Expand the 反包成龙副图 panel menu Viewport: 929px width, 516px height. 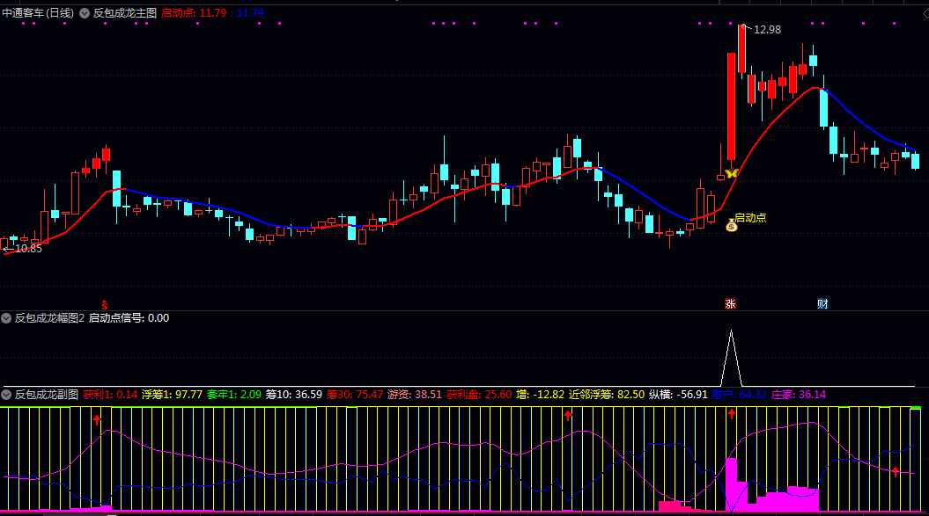point(6,395)
